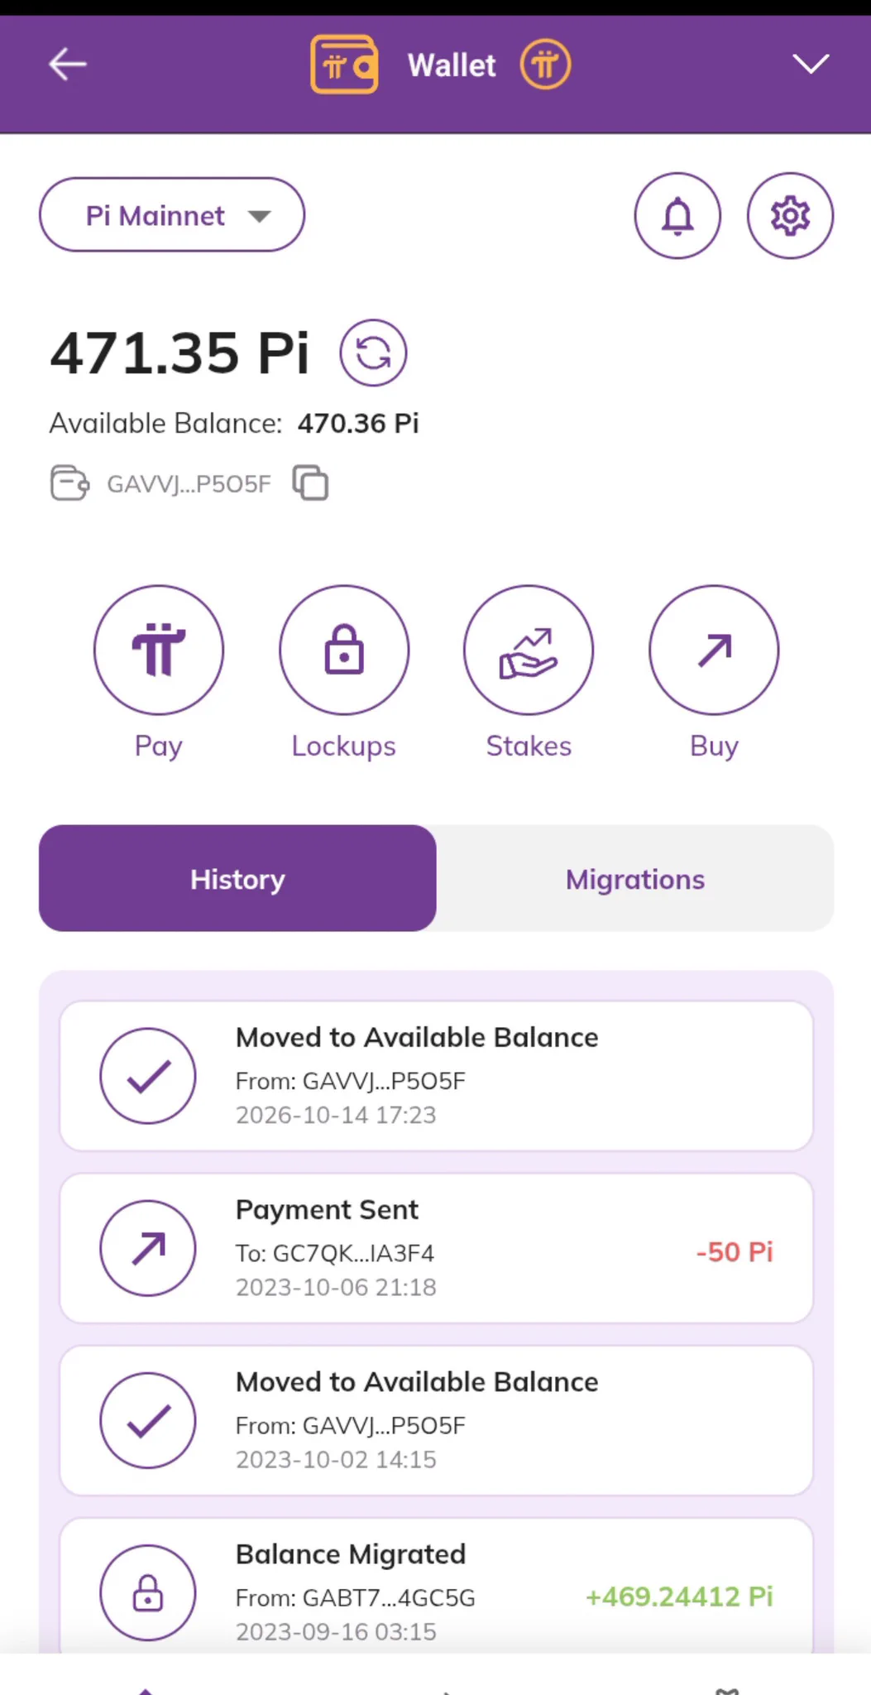
Task: Select the History tab
Action: pos(237,878)
